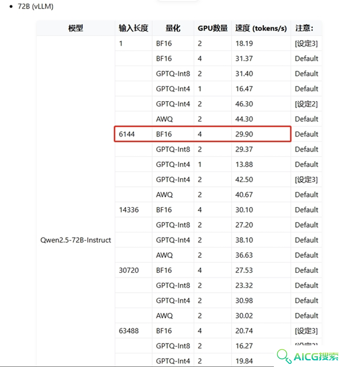Click the speed value 27.53
The width and height of the screenshot is (341, 367).
click(244, 270)
